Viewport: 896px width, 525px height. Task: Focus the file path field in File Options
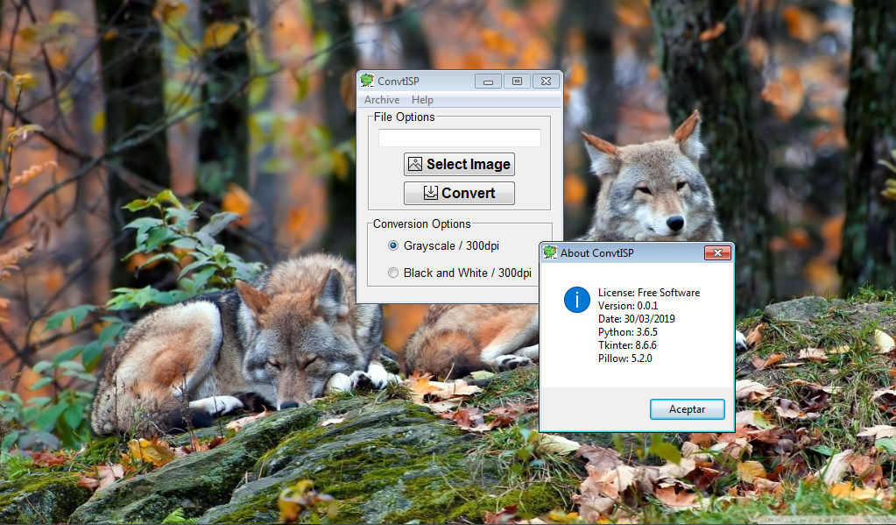click(459, 138)
